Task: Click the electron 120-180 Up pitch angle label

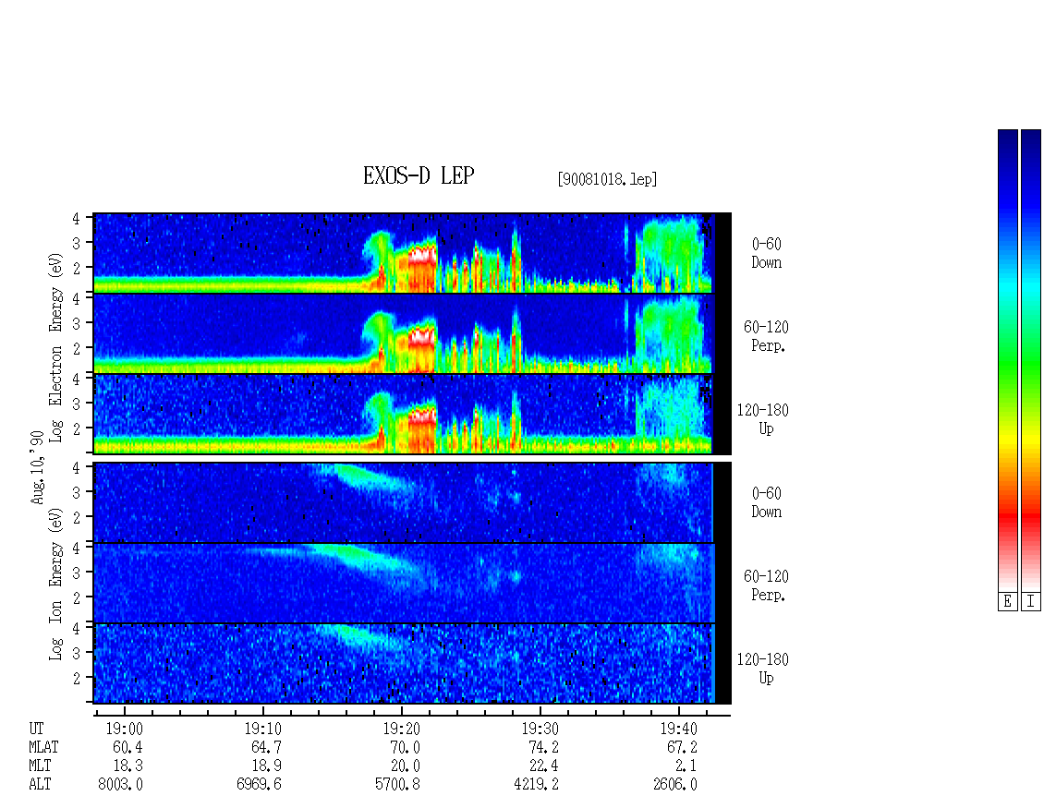Action: [x=763, y=419]
